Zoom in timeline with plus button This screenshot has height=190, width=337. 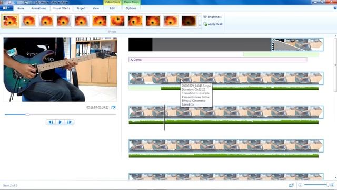click(332, 185)
